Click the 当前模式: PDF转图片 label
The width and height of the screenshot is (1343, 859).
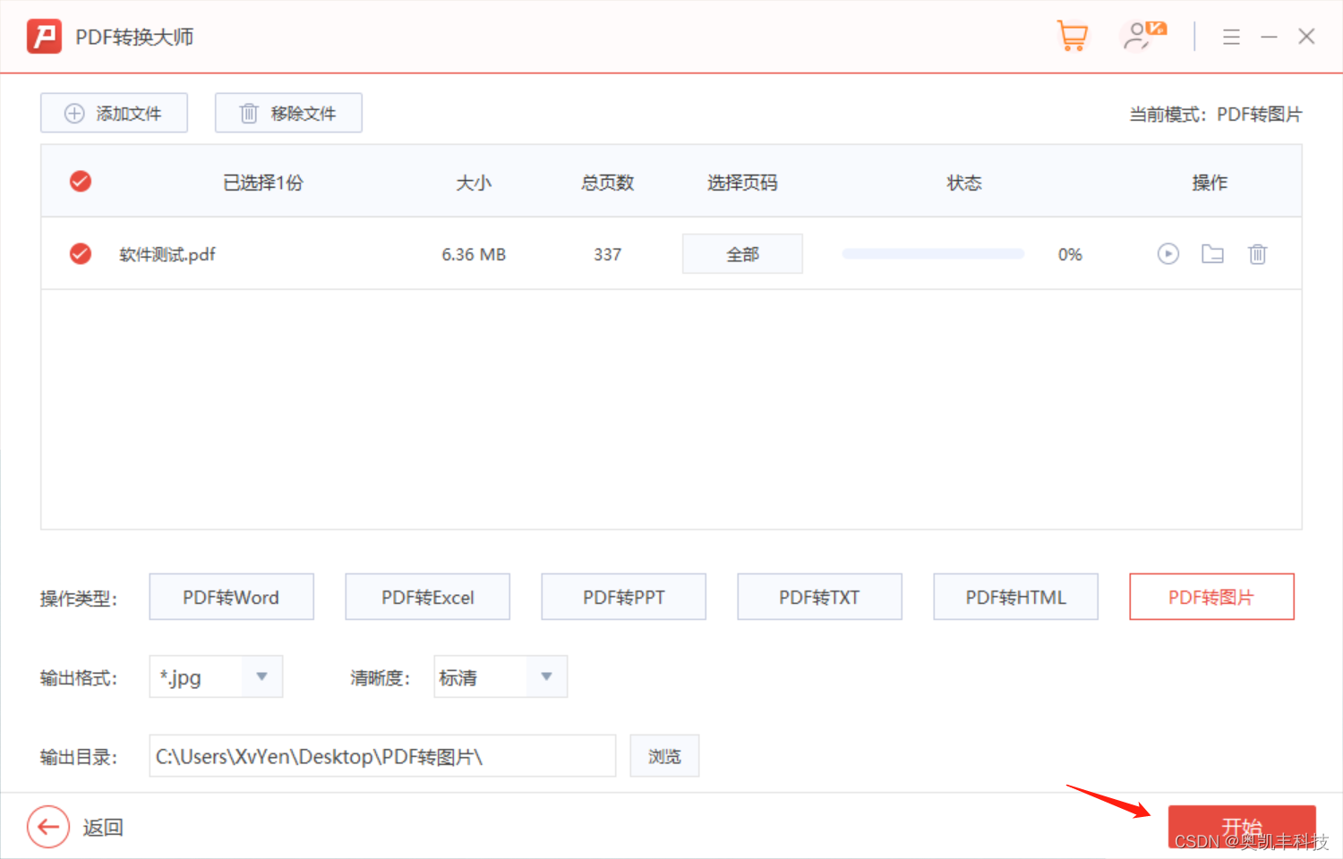1215,115
